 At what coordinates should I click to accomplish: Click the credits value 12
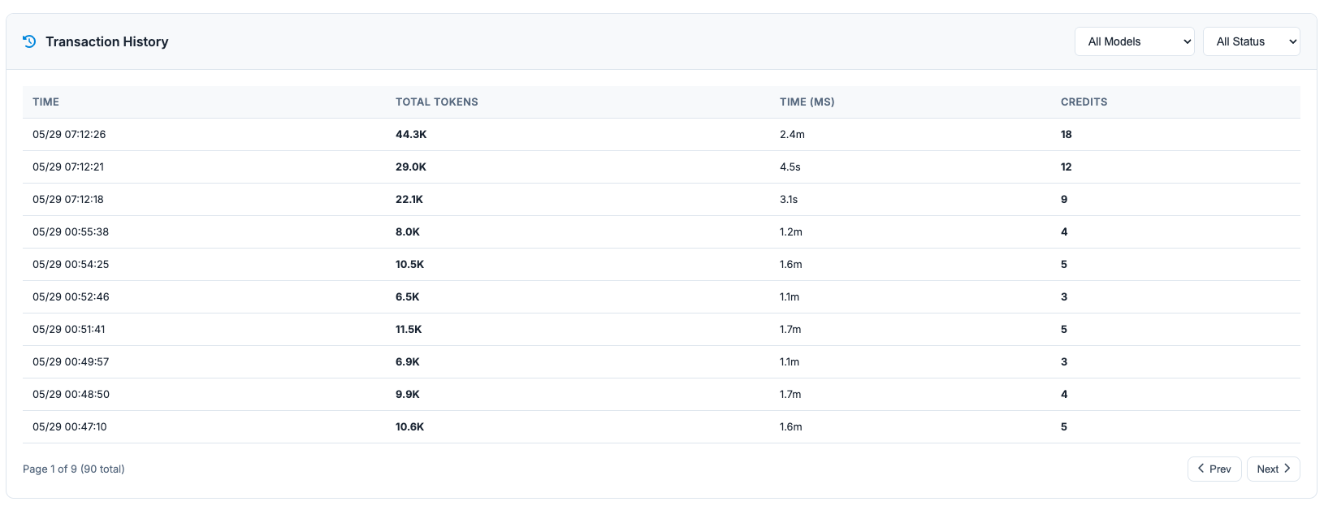click(1067, 167)
